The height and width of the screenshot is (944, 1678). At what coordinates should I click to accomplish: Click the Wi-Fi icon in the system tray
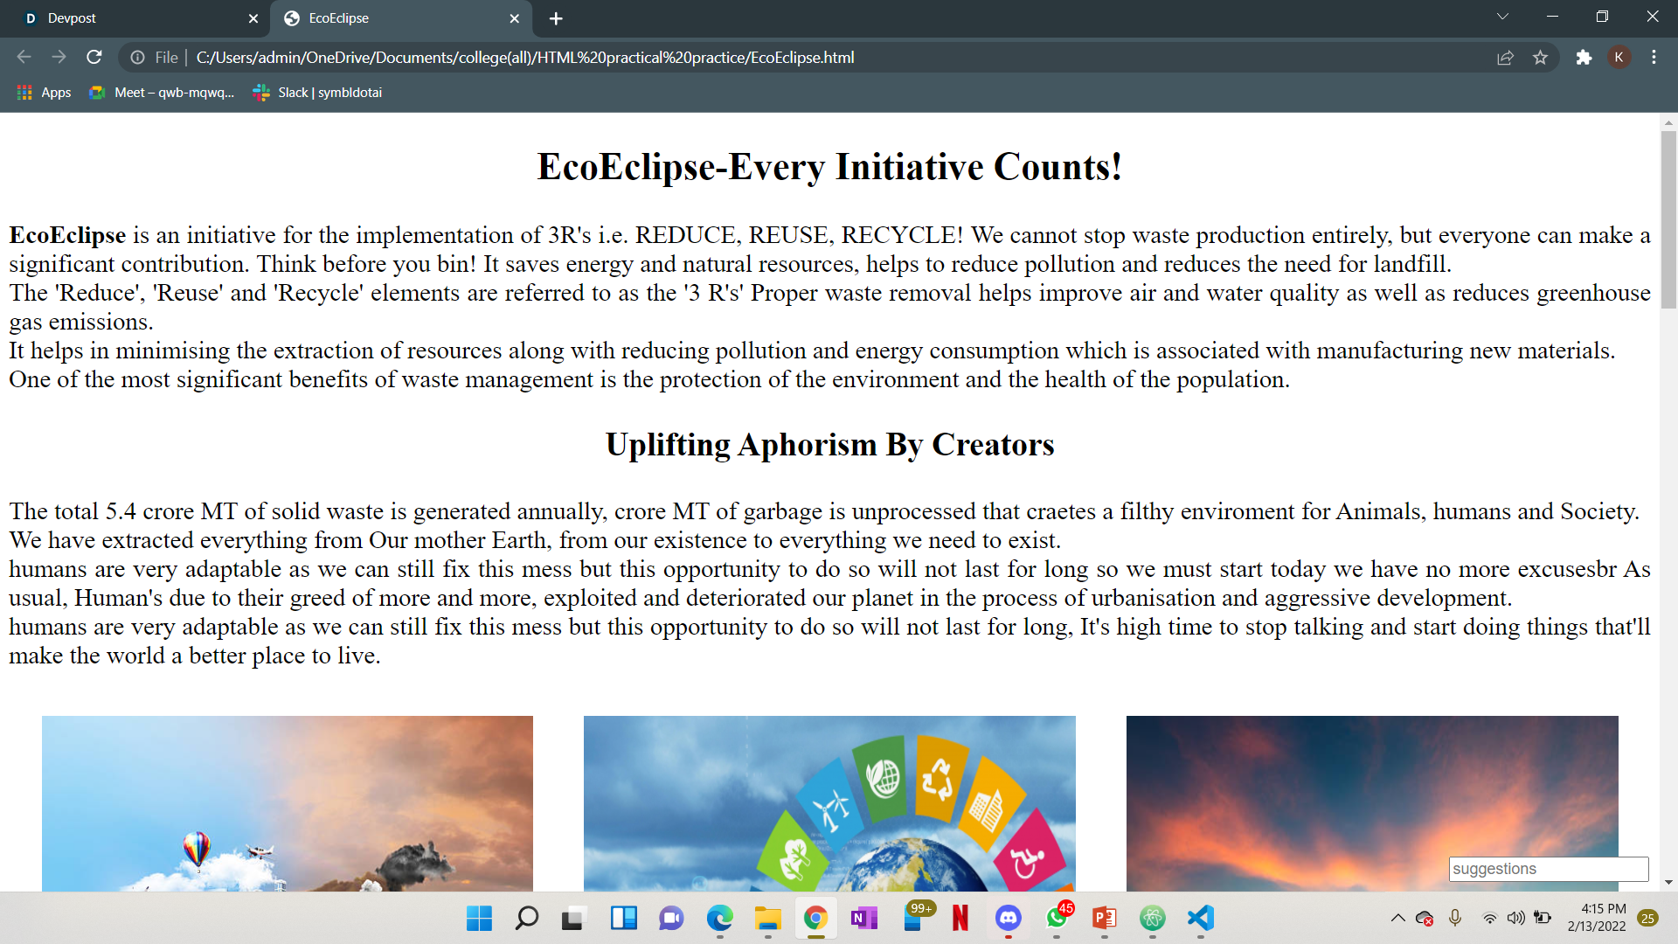[x=1488, y=918]
